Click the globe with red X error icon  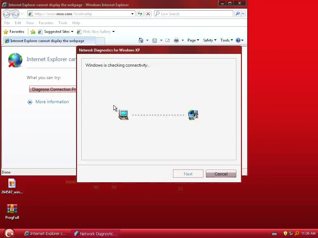point(15,60)
